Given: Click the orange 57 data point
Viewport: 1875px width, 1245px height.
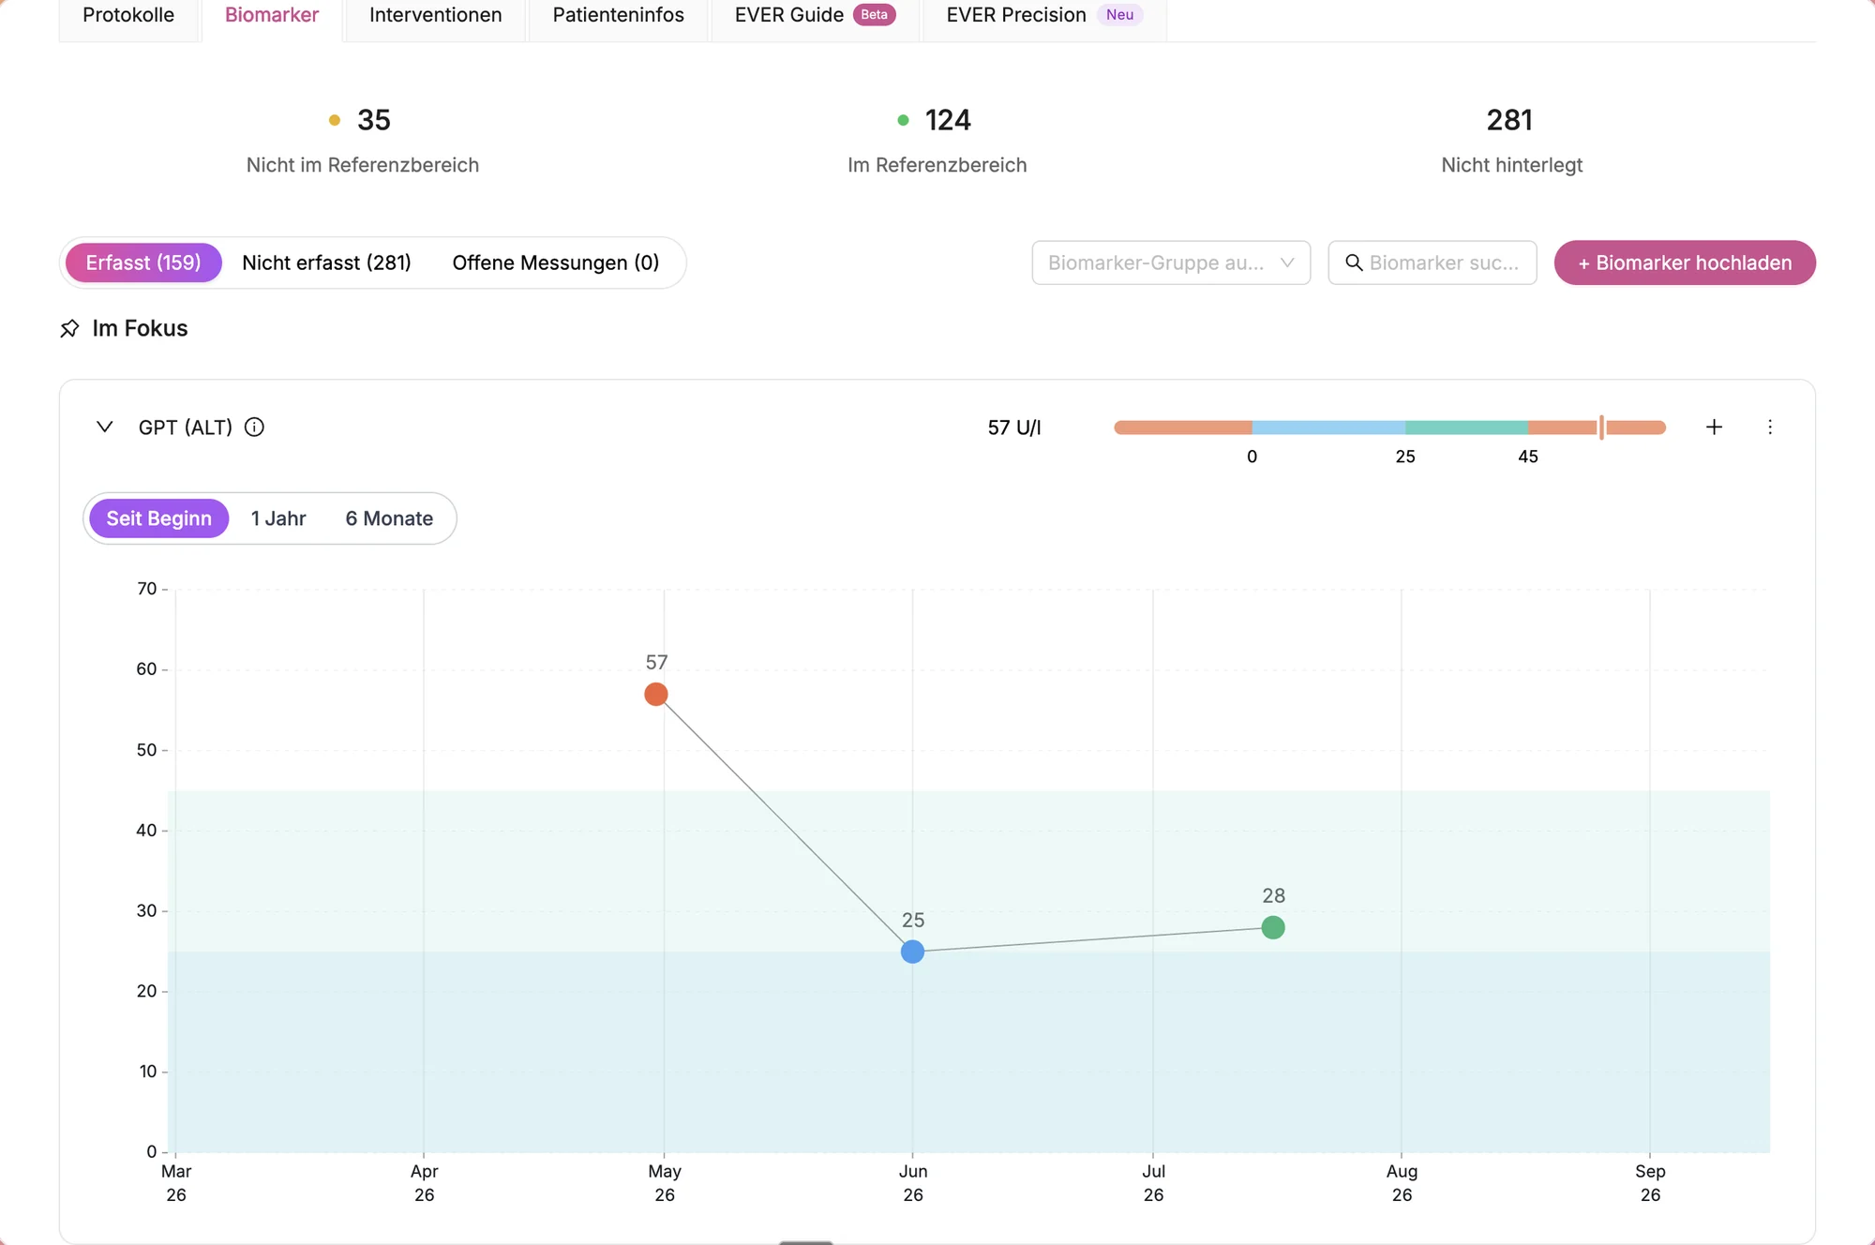Looking at the screenshot, I should pyautogui.click(x=656, y=695).
